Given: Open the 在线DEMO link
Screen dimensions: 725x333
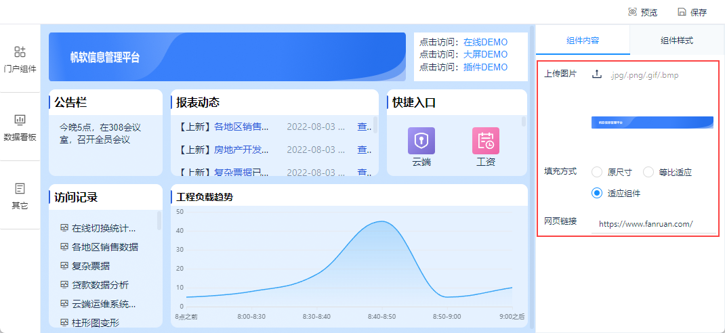Looking at the screenshot, I should coord(486,42).
